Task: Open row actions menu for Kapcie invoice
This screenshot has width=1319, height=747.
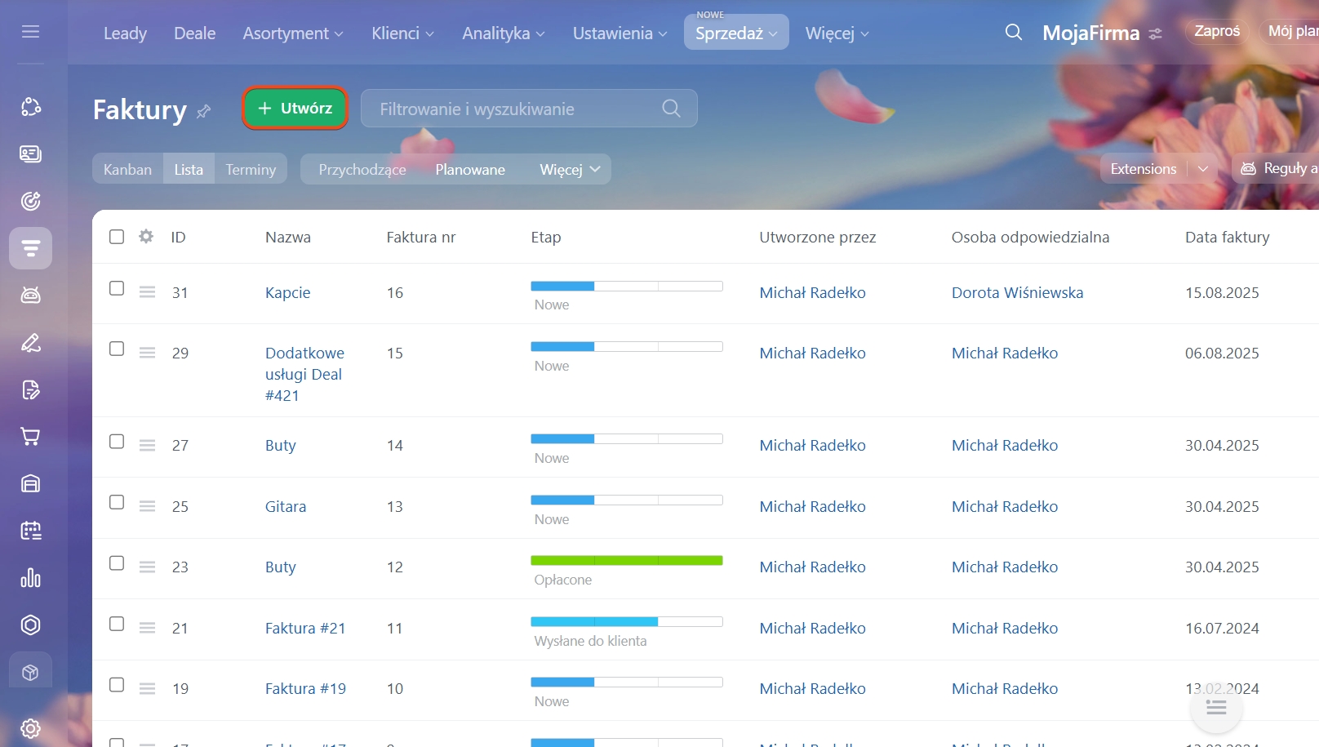Action: (x=147, y=292)
